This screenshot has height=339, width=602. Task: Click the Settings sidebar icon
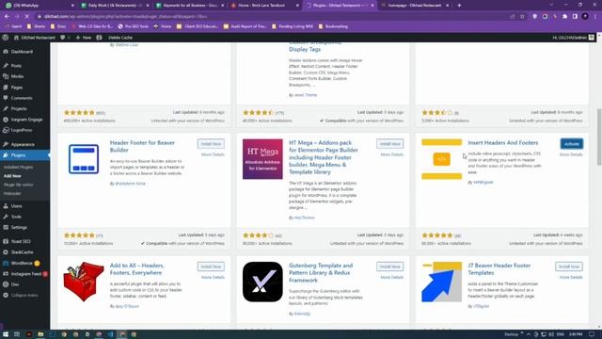pos(6,228)
